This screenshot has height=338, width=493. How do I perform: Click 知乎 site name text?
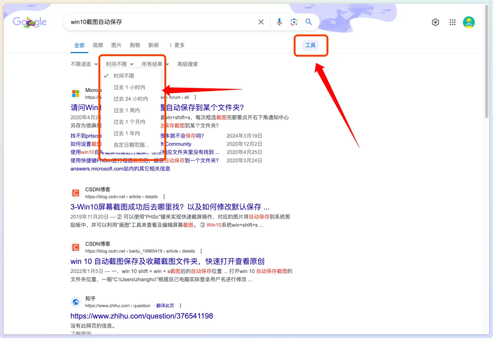91,299
